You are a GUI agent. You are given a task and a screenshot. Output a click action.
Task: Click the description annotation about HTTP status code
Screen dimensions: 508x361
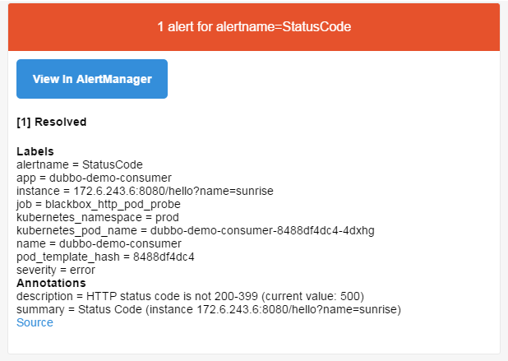(x=190, y=296)
